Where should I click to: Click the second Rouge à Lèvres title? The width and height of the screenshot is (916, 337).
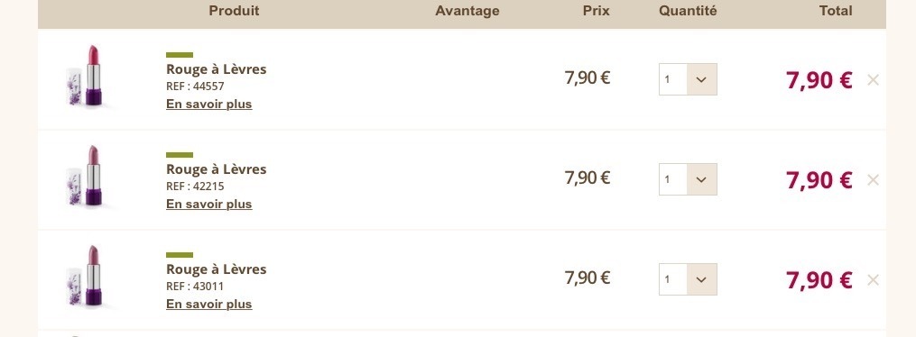217,169
